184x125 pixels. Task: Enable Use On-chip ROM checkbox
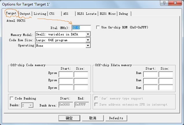pyautogui.click(x=98, y=28)
